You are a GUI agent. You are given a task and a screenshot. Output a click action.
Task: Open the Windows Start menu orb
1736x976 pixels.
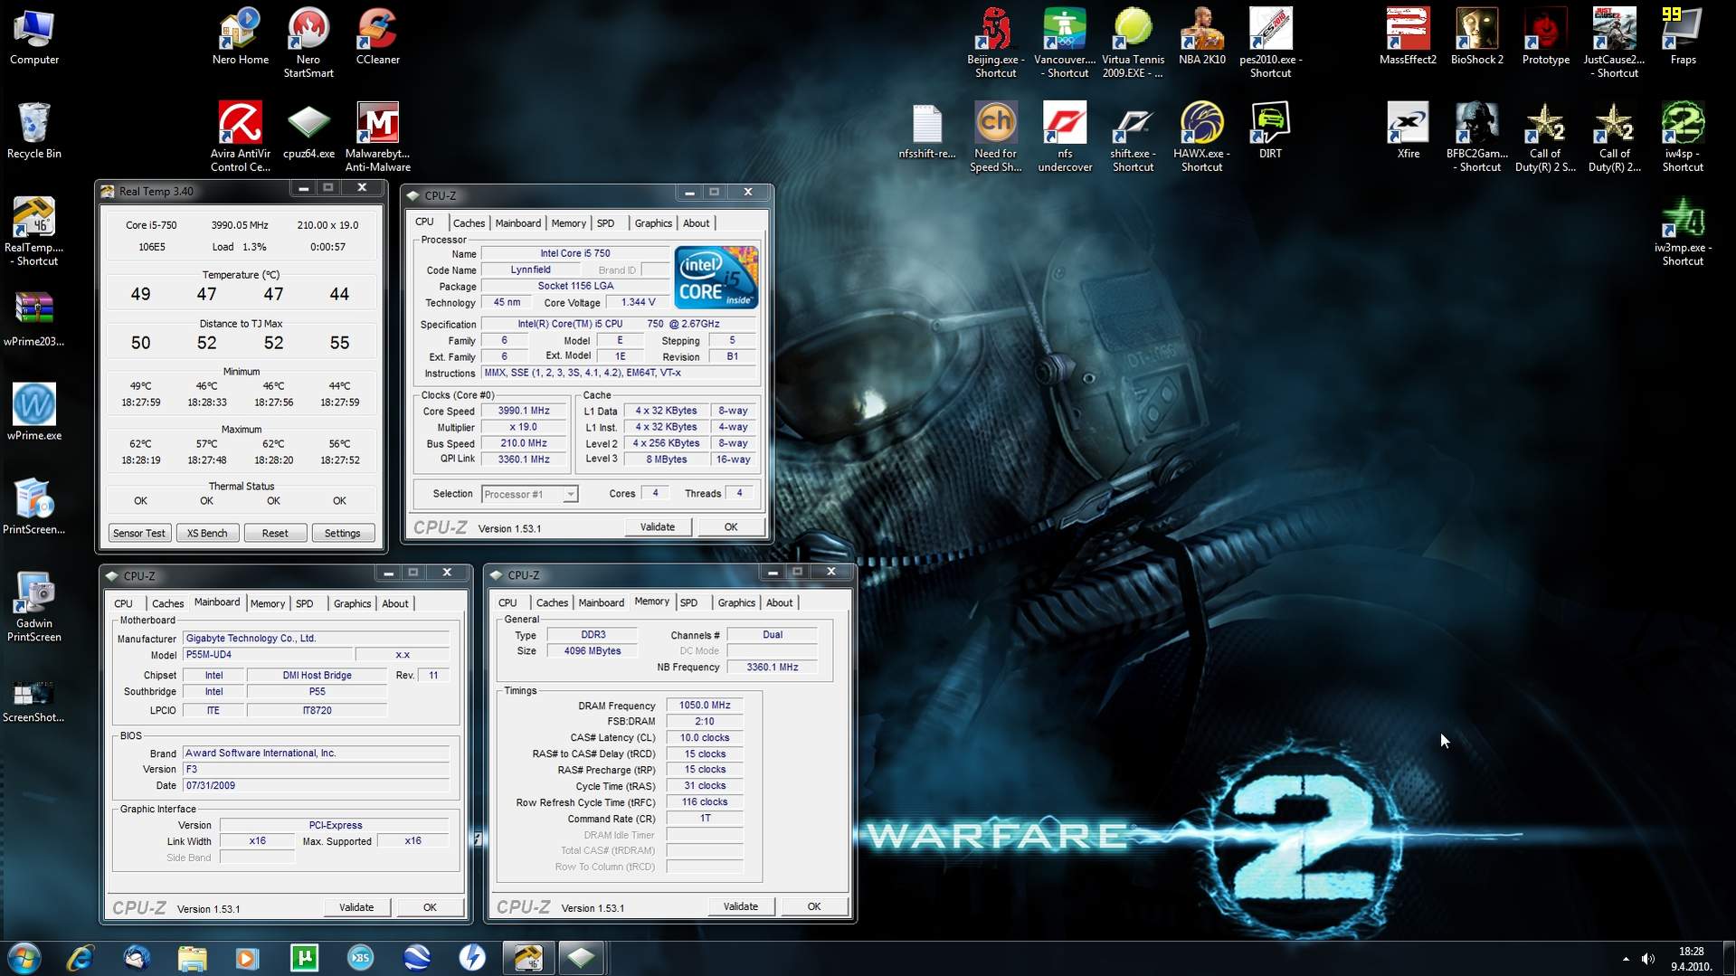[24, 958]
